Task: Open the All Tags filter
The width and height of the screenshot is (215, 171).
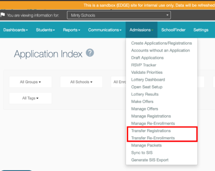Action: 31,98
